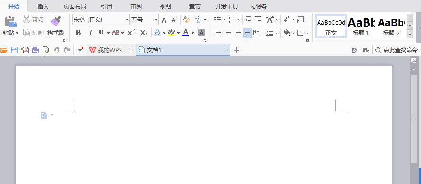Click the Paste clipboard icon

tap(10, 22)
